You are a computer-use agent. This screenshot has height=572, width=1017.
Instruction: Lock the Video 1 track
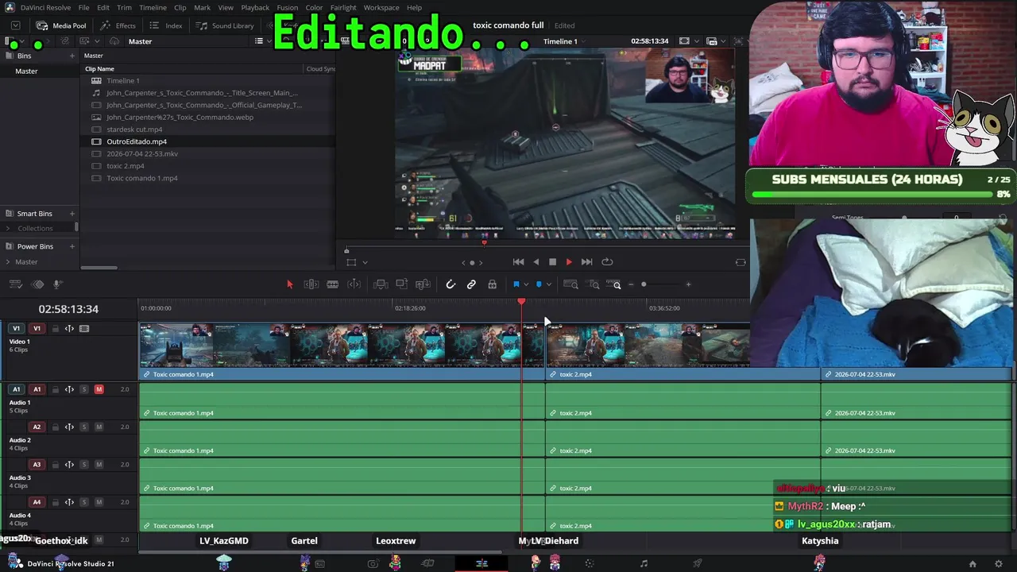pos(55,329)
